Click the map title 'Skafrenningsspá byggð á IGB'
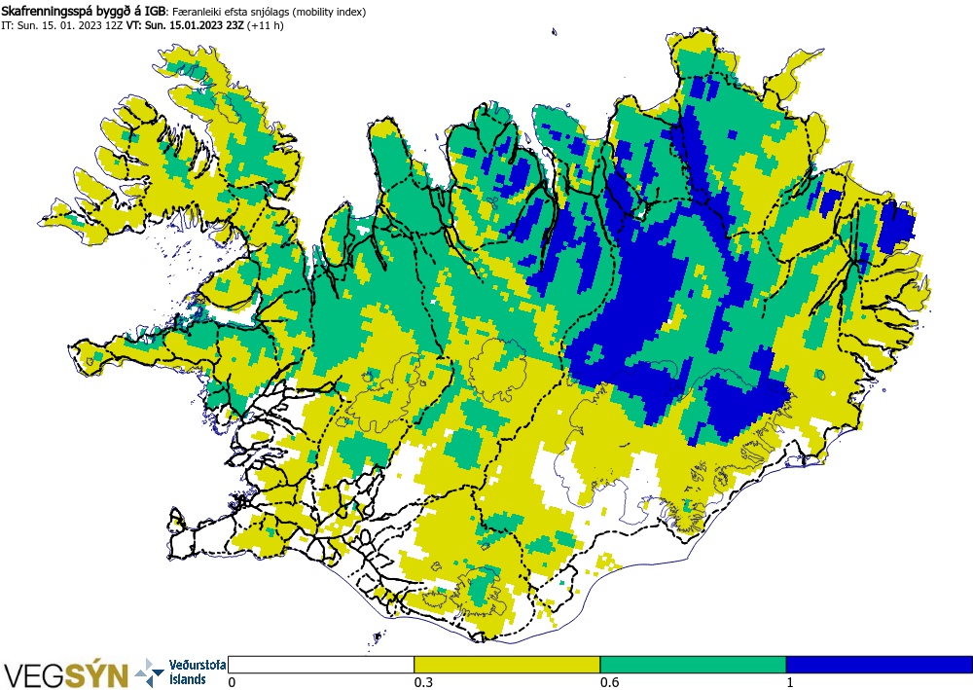Image resolution: width=973 pixels, height=690 pixels. 84,11
